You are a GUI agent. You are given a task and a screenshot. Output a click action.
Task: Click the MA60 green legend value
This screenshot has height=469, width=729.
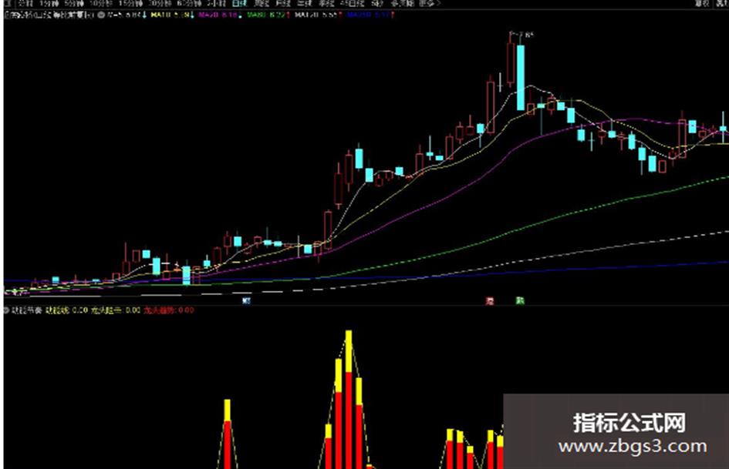point(266,15)
